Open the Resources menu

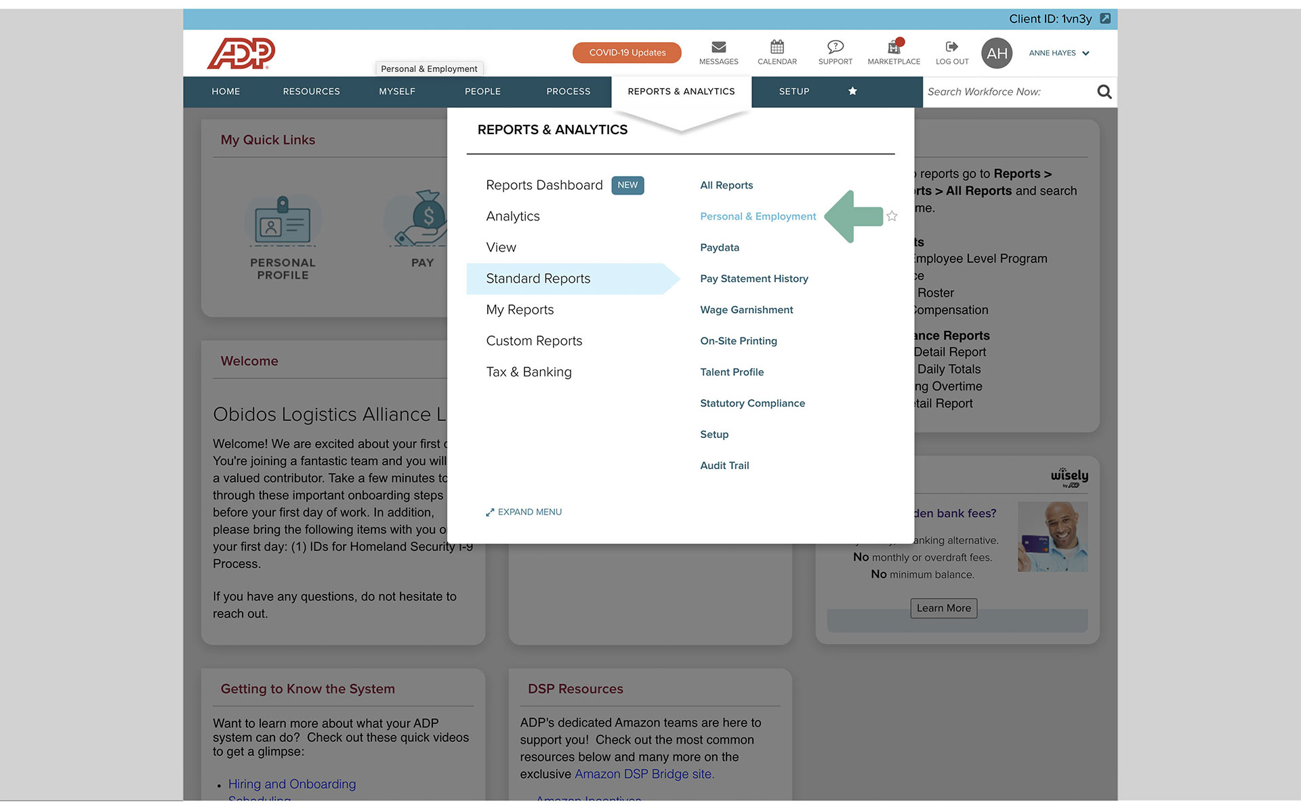tap(311, 92)
